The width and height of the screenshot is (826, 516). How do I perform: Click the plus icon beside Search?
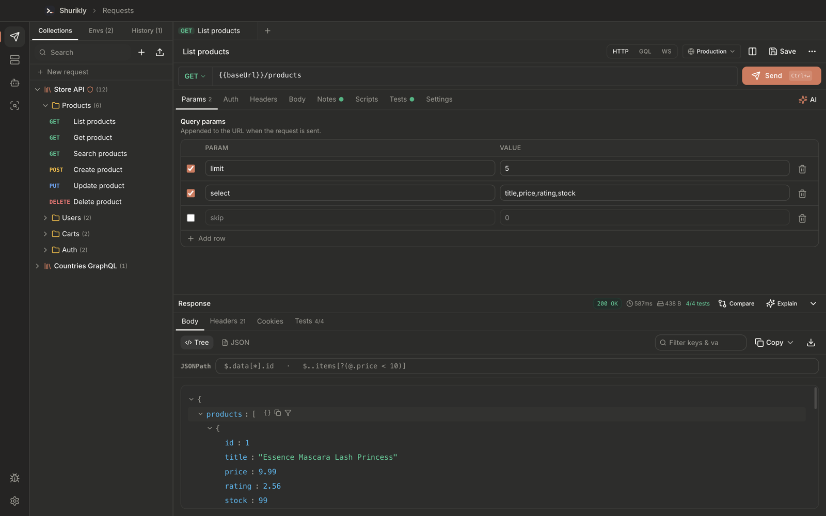coord(141,52)
